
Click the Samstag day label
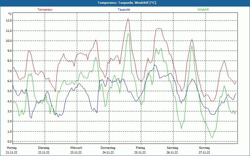click(x=172, y=148)
